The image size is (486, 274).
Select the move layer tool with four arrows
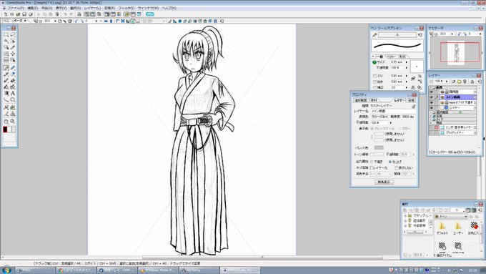point(13,54)
